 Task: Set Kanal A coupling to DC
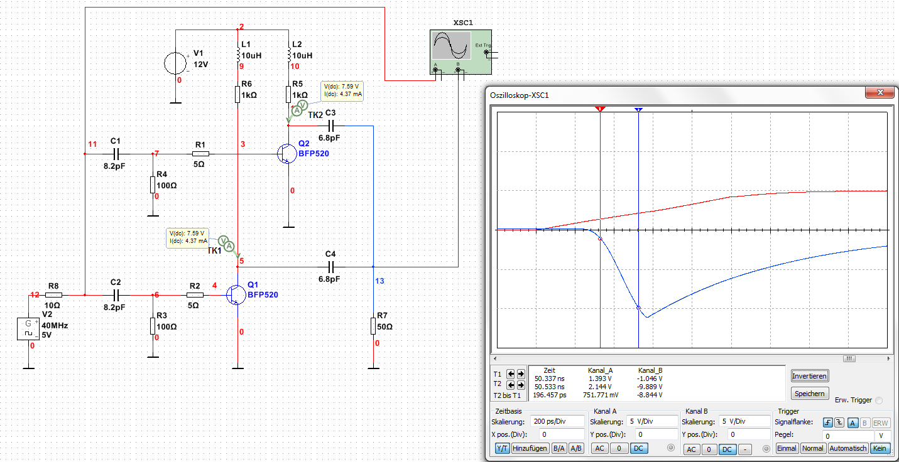(x=638, y=449)
